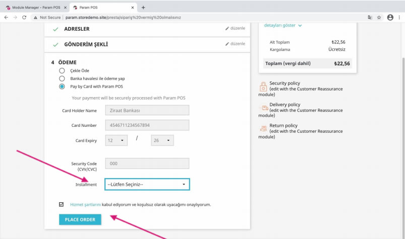This screenshot has height=239, width=405.
Task: Open the Installment Lütfen Seçiniz dropdown
Action: pyautogui.click(x=147, y=184)
